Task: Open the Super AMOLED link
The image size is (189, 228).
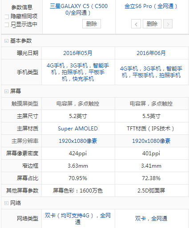Action: click(x=78, y=129)
